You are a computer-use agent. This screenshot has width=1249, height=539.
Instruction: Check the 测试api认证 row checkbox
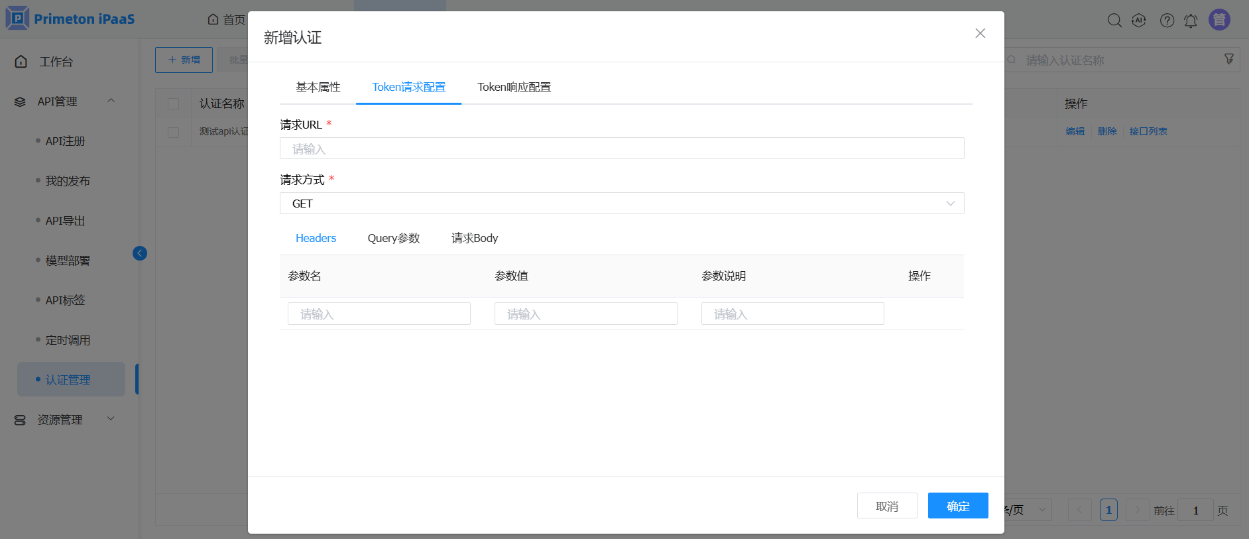tap(174, 132)
